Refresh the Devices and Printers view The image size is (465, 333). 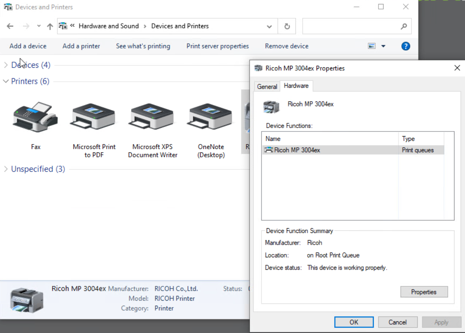coord(287,26)
